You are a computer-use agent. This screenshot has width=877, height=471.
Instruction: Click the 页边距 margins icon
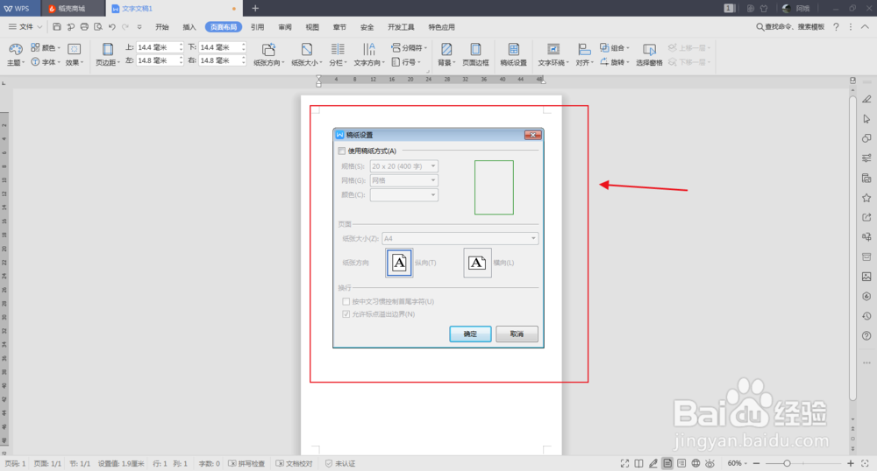(x=107, y=49)
